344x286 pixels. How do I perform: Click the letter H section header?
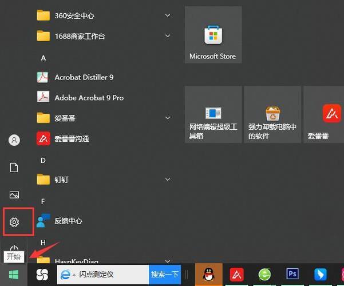(x=43, y=243)
